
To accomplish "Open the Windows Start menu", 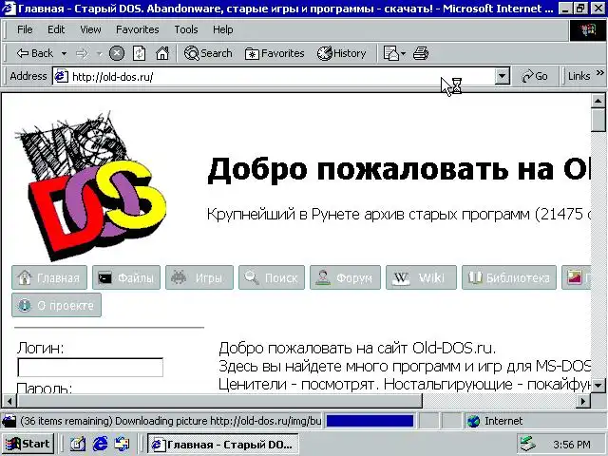I will [x=28, y=444].
